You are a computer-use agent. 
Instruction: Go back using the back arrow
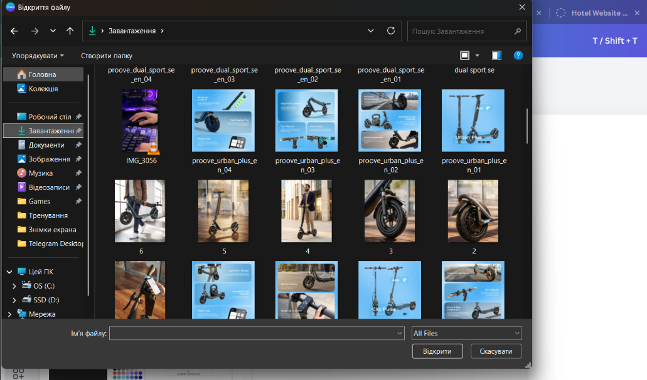[14, 31]
